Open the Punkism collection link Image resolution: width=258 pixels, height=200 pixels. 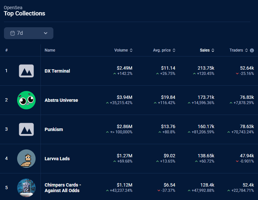[x=54, y=129]
